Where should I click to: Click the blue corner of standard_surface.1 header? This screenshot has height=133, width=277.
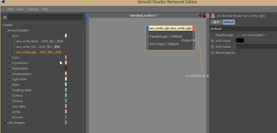pos(88,15)
